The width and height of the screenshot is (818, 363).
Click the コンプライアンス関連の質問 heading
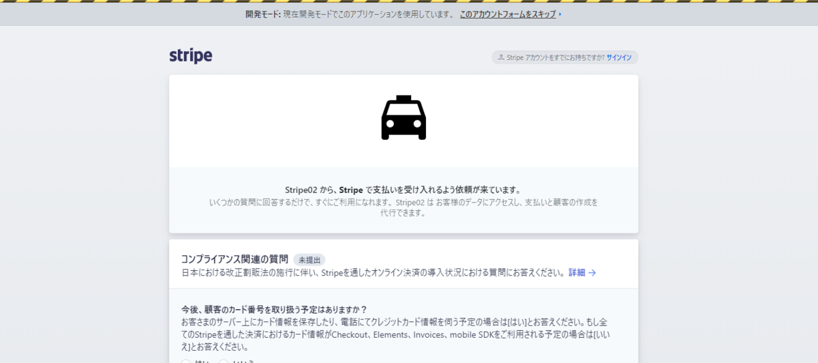click(x=234, y=259)
